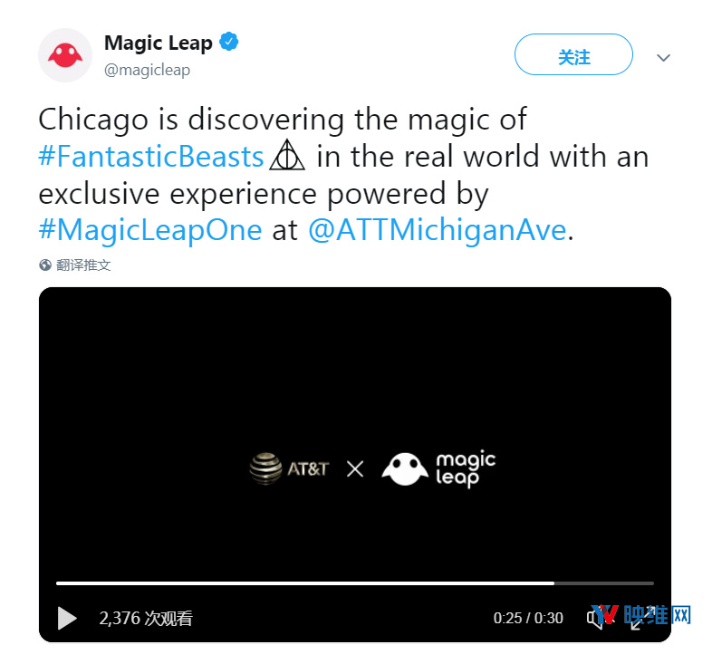Toggle fullscreen on the video player

pos(641,619)
